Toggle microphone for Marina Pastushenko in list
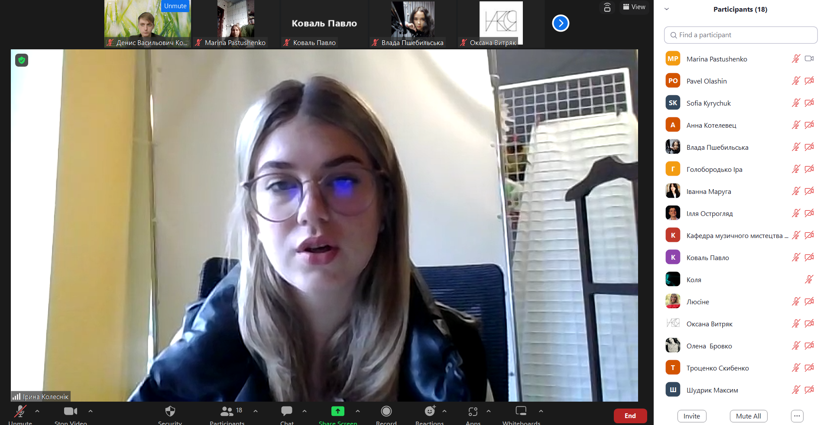 [x=796, y=59]
